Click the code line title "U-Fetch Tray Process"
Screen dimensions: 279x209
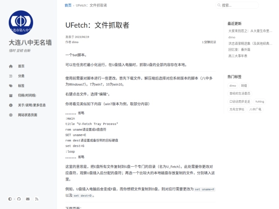[91, 124]
